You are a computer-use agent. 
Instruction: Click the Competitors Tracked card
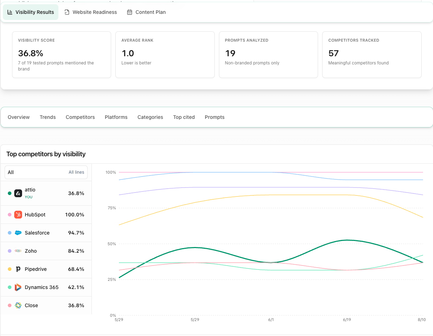372,54
